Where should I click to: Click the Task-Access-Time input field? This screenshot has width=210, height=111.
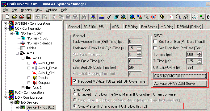click(x=135, y=42)
